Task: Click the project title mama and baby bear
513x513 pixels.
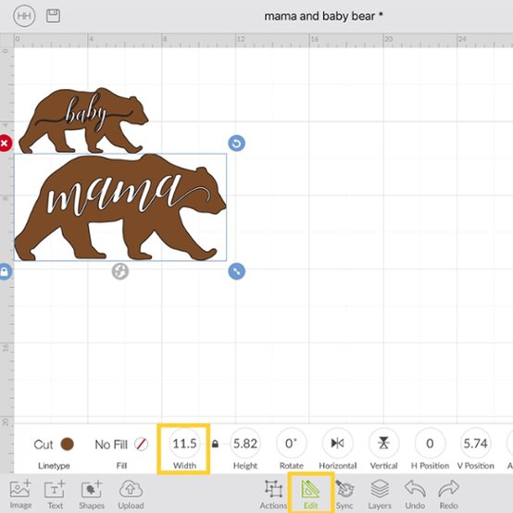Action: pyautogui.click(x=323, y=16)
